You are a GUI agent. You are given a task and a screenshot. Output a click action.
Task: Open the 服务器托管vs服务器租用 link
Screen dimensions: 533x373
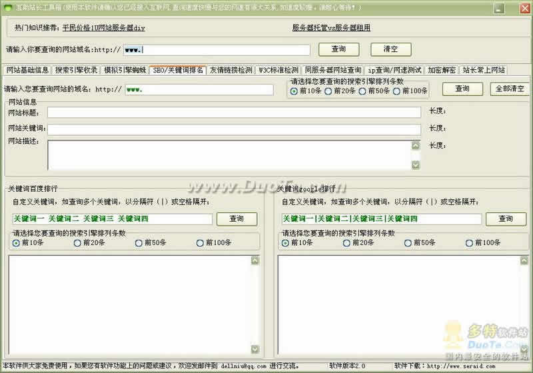(331, 28)
